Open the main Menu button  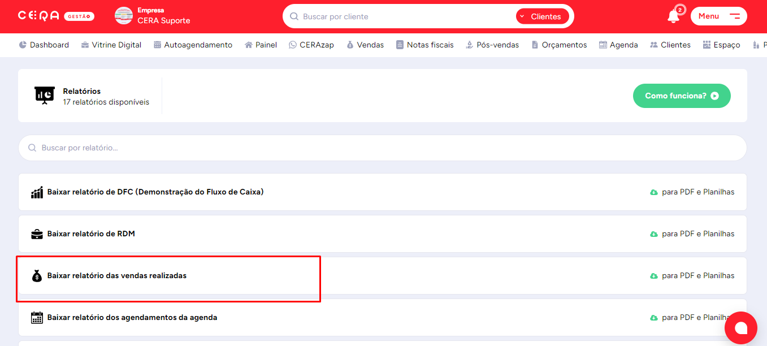tap(718, 16)
